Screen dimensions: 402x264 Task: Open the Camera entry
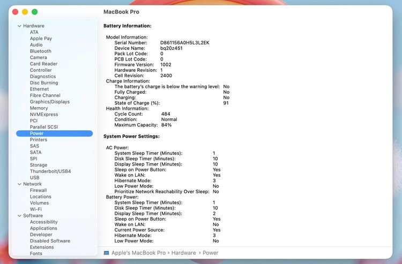(39, 58)
